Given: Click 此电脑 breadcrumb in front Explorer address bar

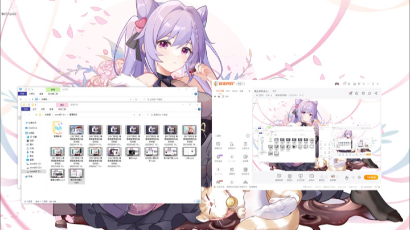Looking at the screenshot, I should pos(47,115).
